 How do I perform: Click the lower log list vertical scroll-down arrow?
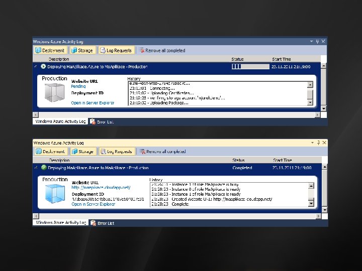(x=325, y=210)
